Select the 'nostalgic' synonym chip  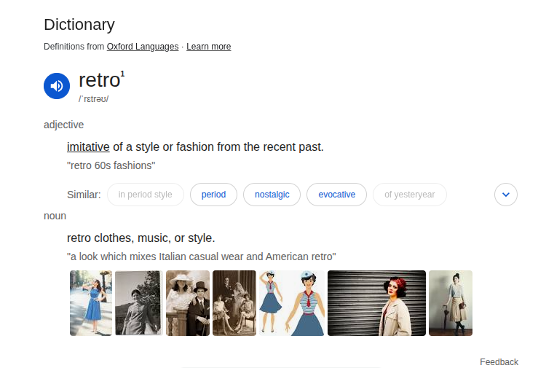pyautogui.click(x=272, y=195)
